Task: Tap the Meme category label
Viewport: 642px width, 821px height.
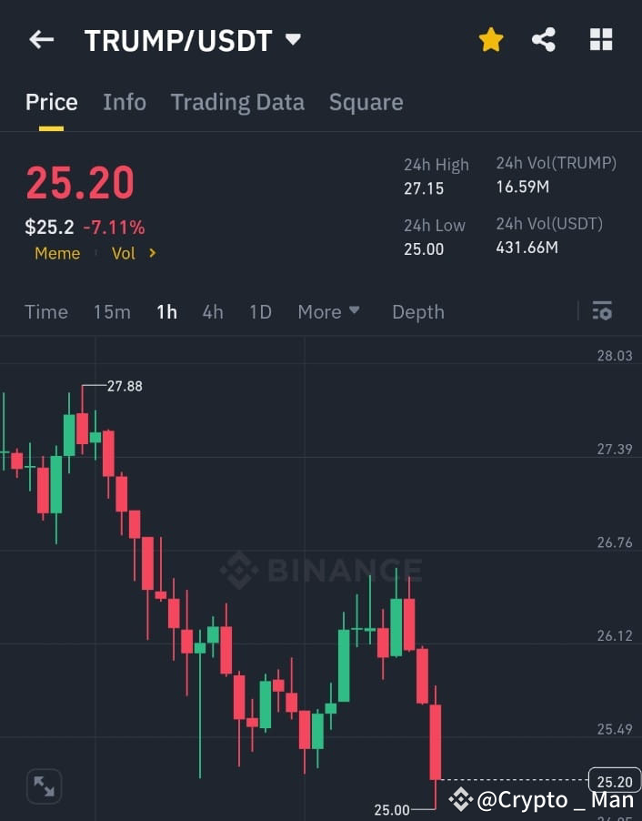Action: pos(56,254)
